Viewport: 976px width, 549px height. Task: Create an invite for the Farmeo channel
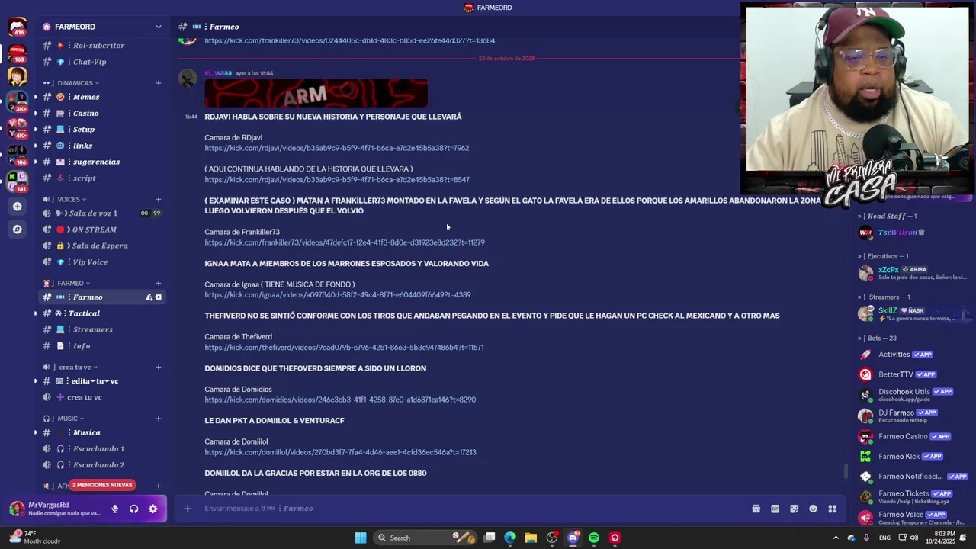coord(149,297)
